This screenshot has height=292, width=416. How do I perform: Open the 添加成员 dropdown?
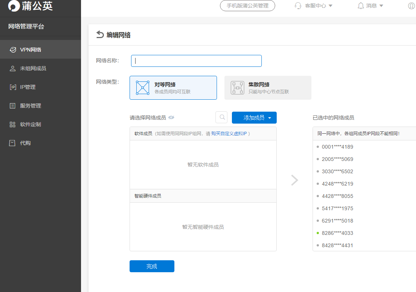[254, 118]
